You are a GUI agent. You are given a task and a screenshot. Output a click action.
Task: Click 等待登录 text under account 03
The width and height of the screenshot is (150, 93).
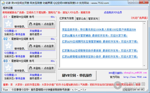[20, 71]
